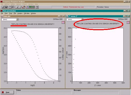This screenshot has height=95, width=131.
Task: Click the Status text field
Action: tap(44, 92)
